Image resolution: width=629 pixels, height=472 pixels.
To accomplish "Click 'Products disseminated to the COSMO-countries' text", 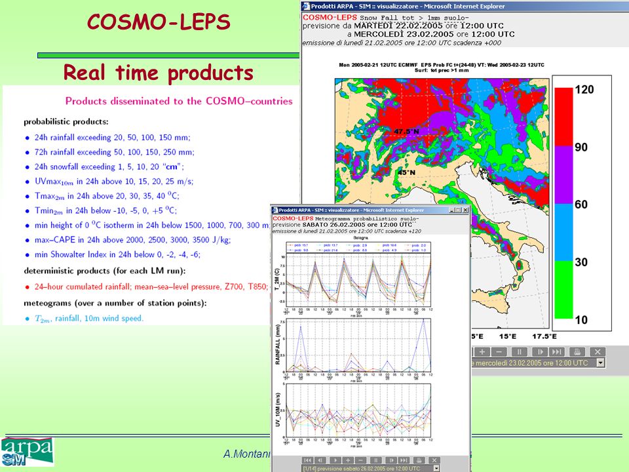I will [x=179, y=101].
